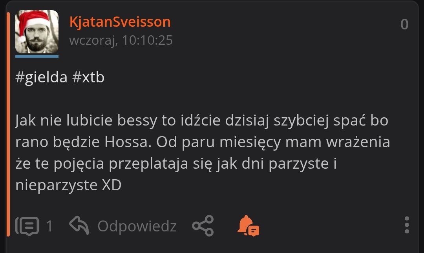424x253 pixels.
Task: Open the #gielda hashtag
Action: coord(41,77)
